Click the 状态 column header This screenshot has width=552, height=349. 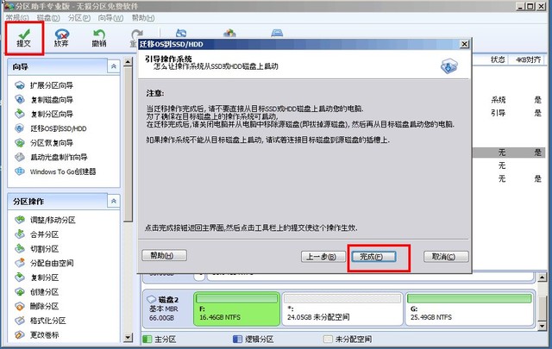[x=498, y=59]
